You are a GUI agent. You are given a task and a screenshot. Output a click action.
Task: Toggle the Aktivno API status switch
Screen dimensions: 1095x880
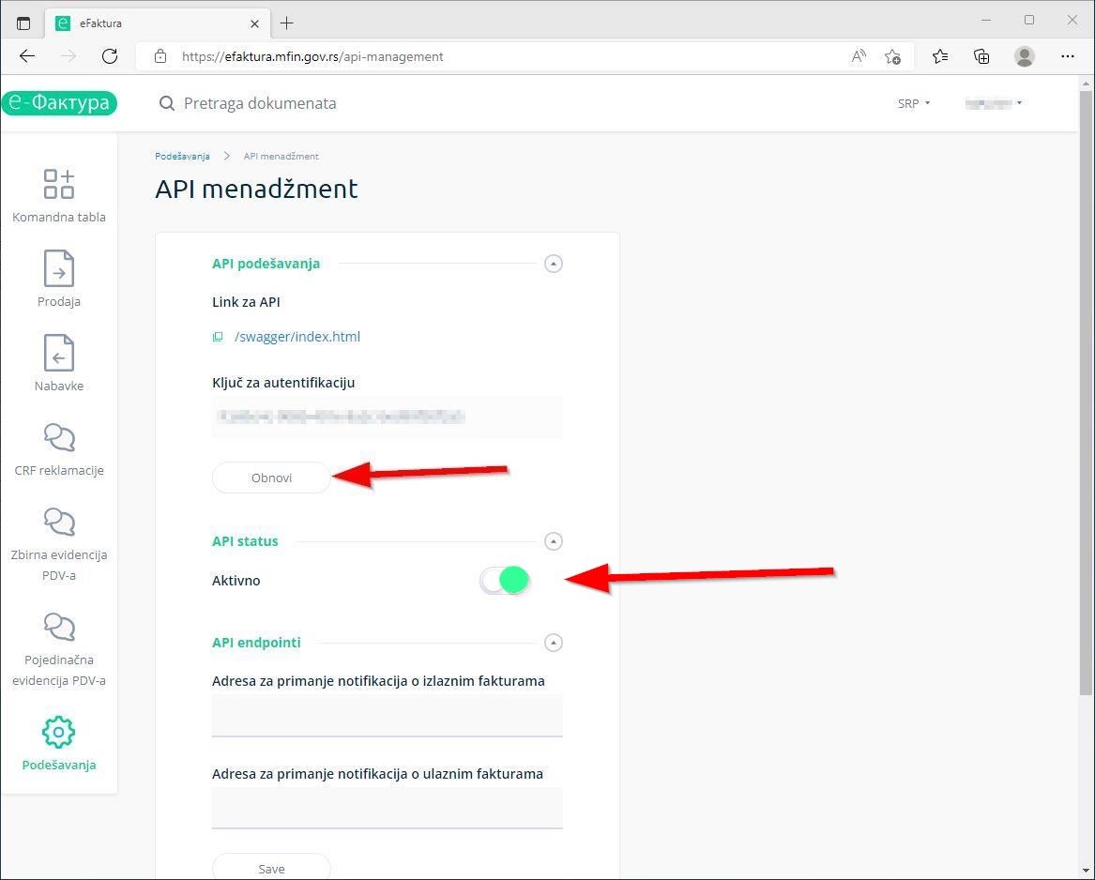point(505,581)
